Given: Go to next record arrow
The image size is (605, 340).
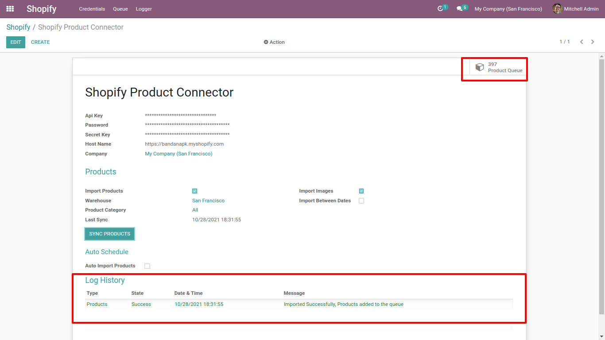Looking at the screenshot, I should click(x=593, y=42).
